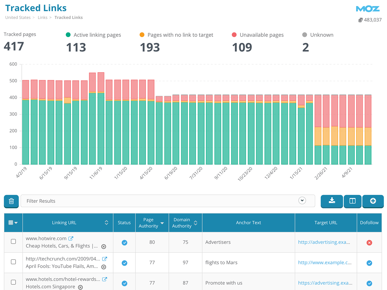
Task: Open the column customization icon
Action: click(x=352, y=201)
